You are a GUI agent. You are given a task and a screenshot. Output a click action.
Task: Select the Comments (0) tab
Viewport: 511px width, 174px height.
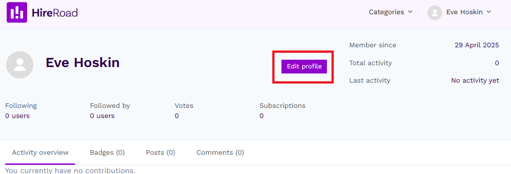pyautogui.click(x=220, y=152)
